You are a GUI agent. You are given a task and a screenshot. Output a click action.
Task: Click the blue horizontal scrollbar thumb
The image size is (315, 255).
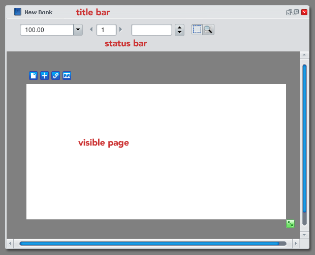pos(149,243)
